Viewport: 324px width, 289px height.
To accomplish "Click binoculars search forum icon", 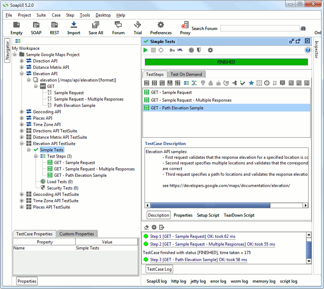I will tap(303, 28).
